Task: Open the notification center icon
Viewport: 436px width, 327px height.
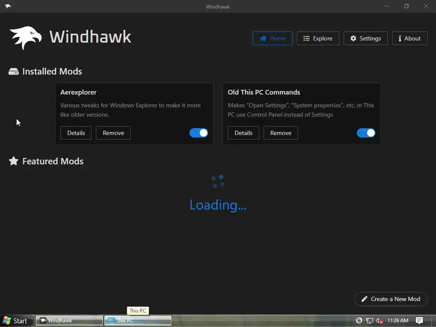Action: pos(419,321)
